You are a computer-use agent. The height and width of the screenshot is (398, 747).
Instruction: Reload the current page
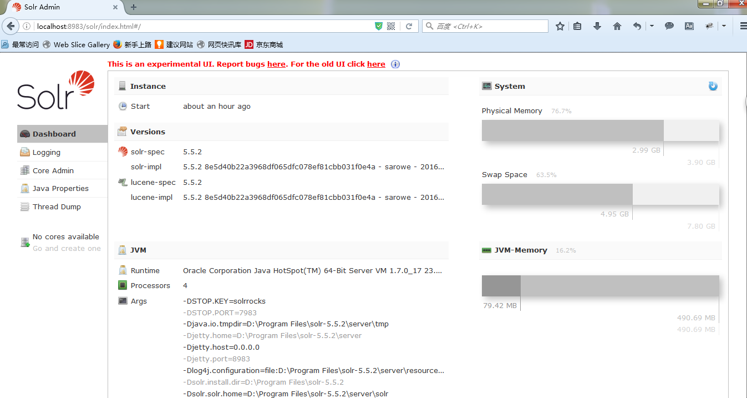[409, 26]
